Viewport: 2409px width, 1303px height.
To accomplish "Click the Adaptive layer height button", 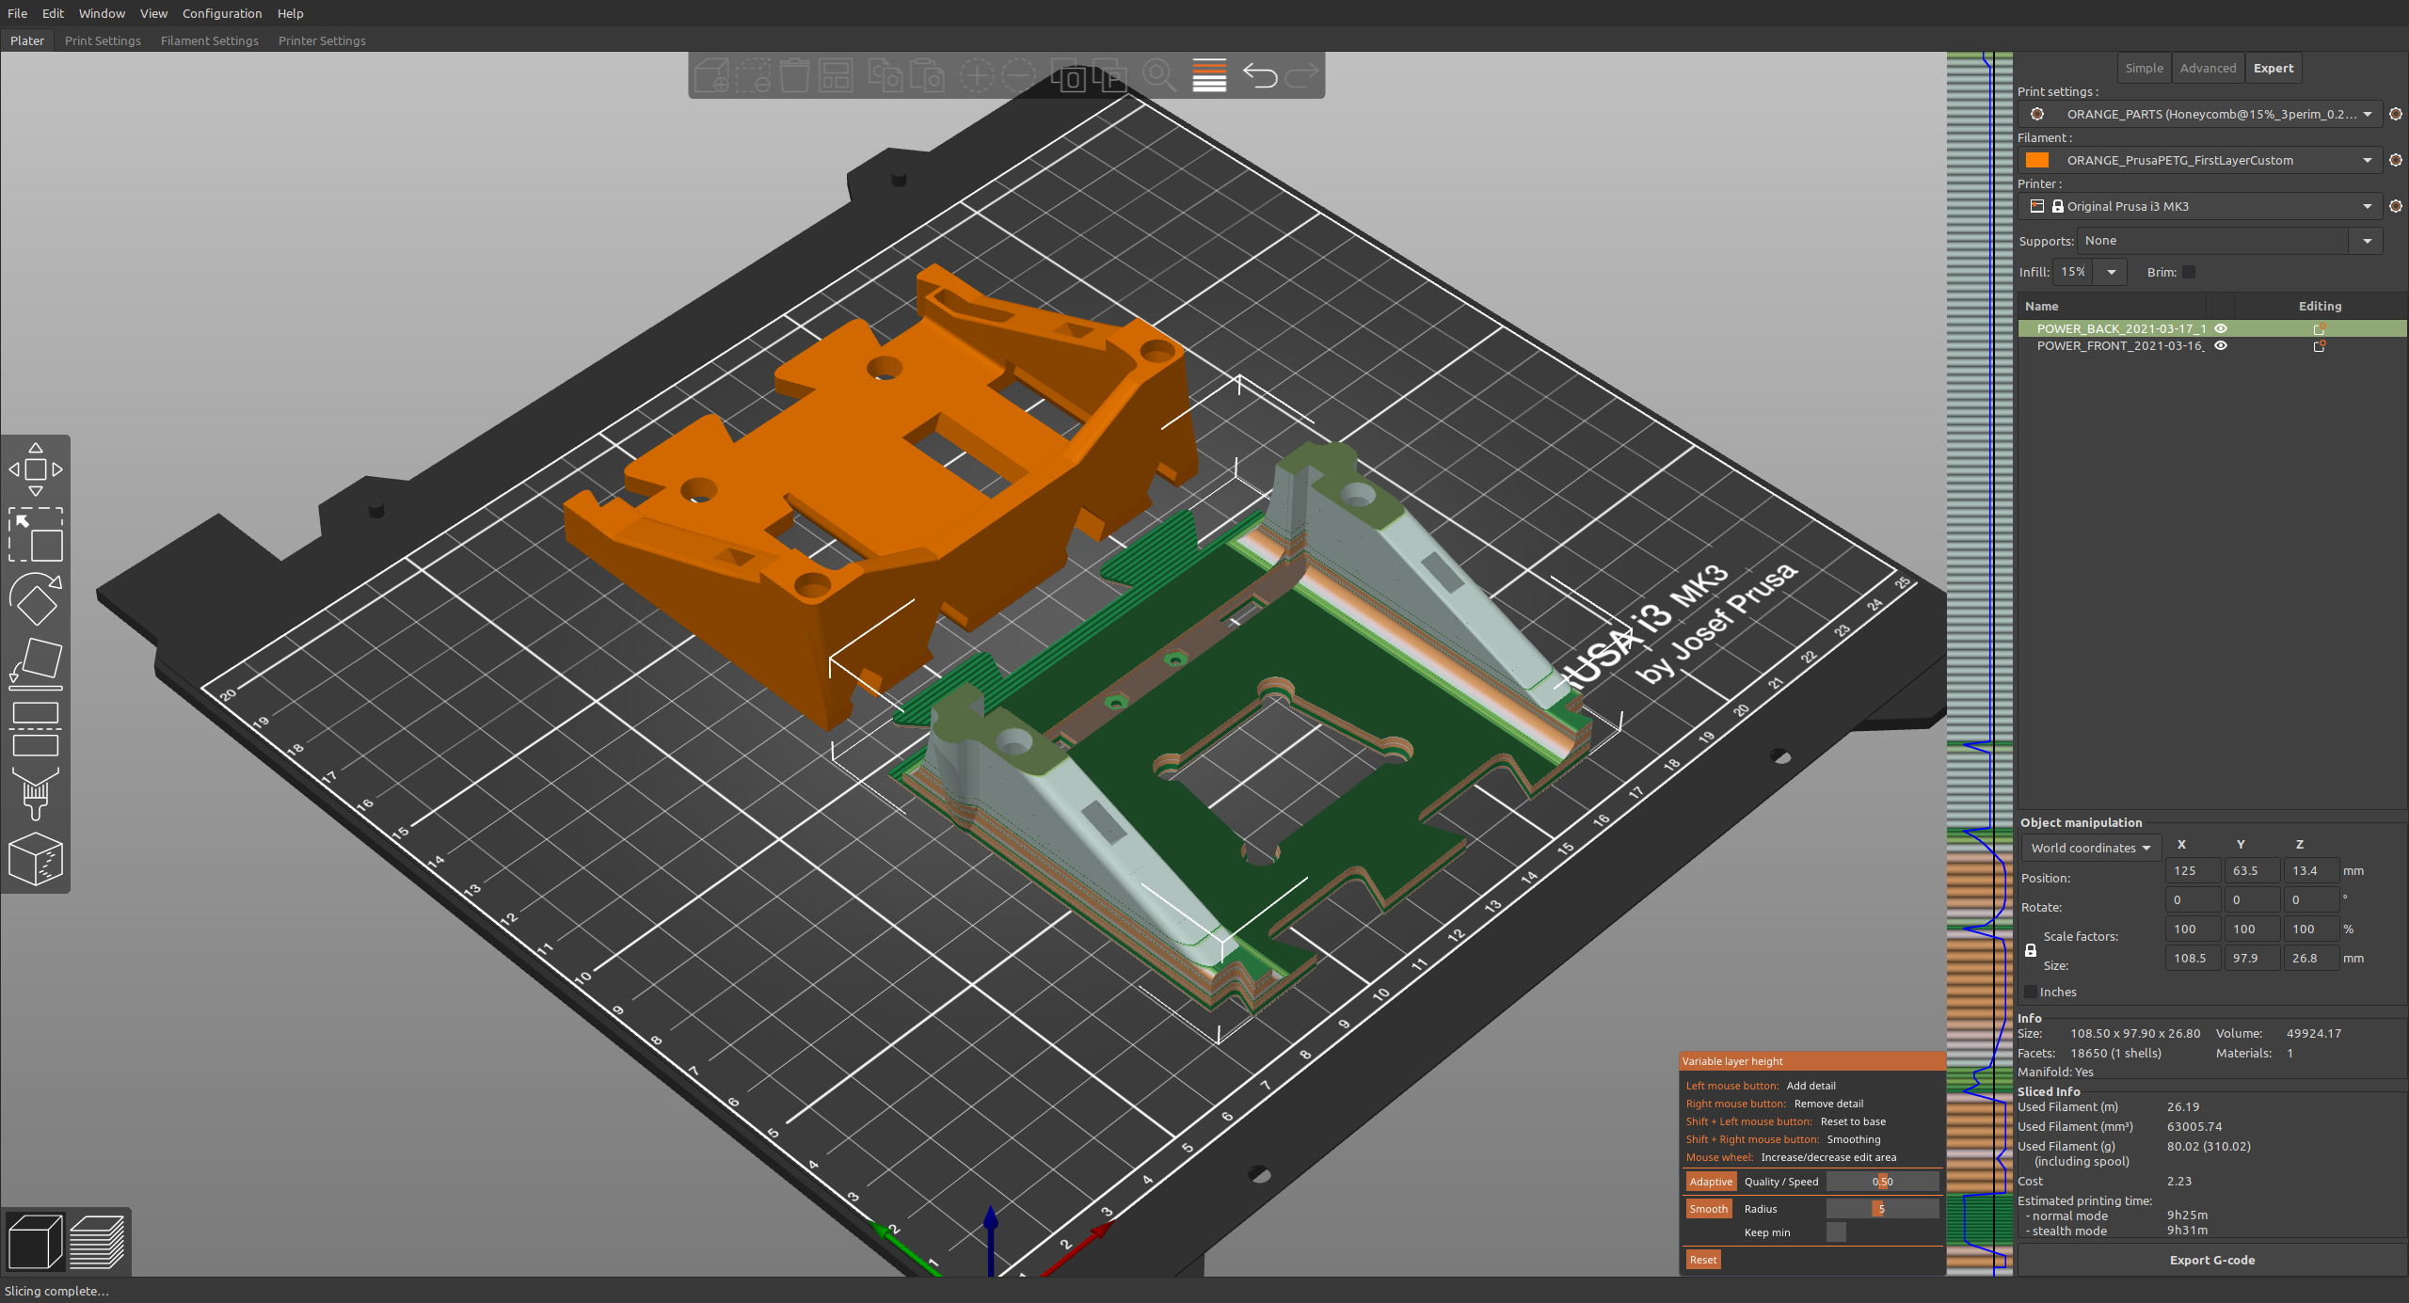I will click(1710, 1182).
